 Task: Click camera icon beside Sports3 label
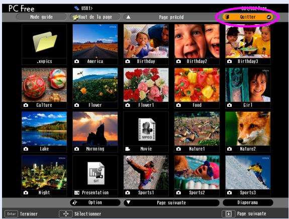point(229,193)
